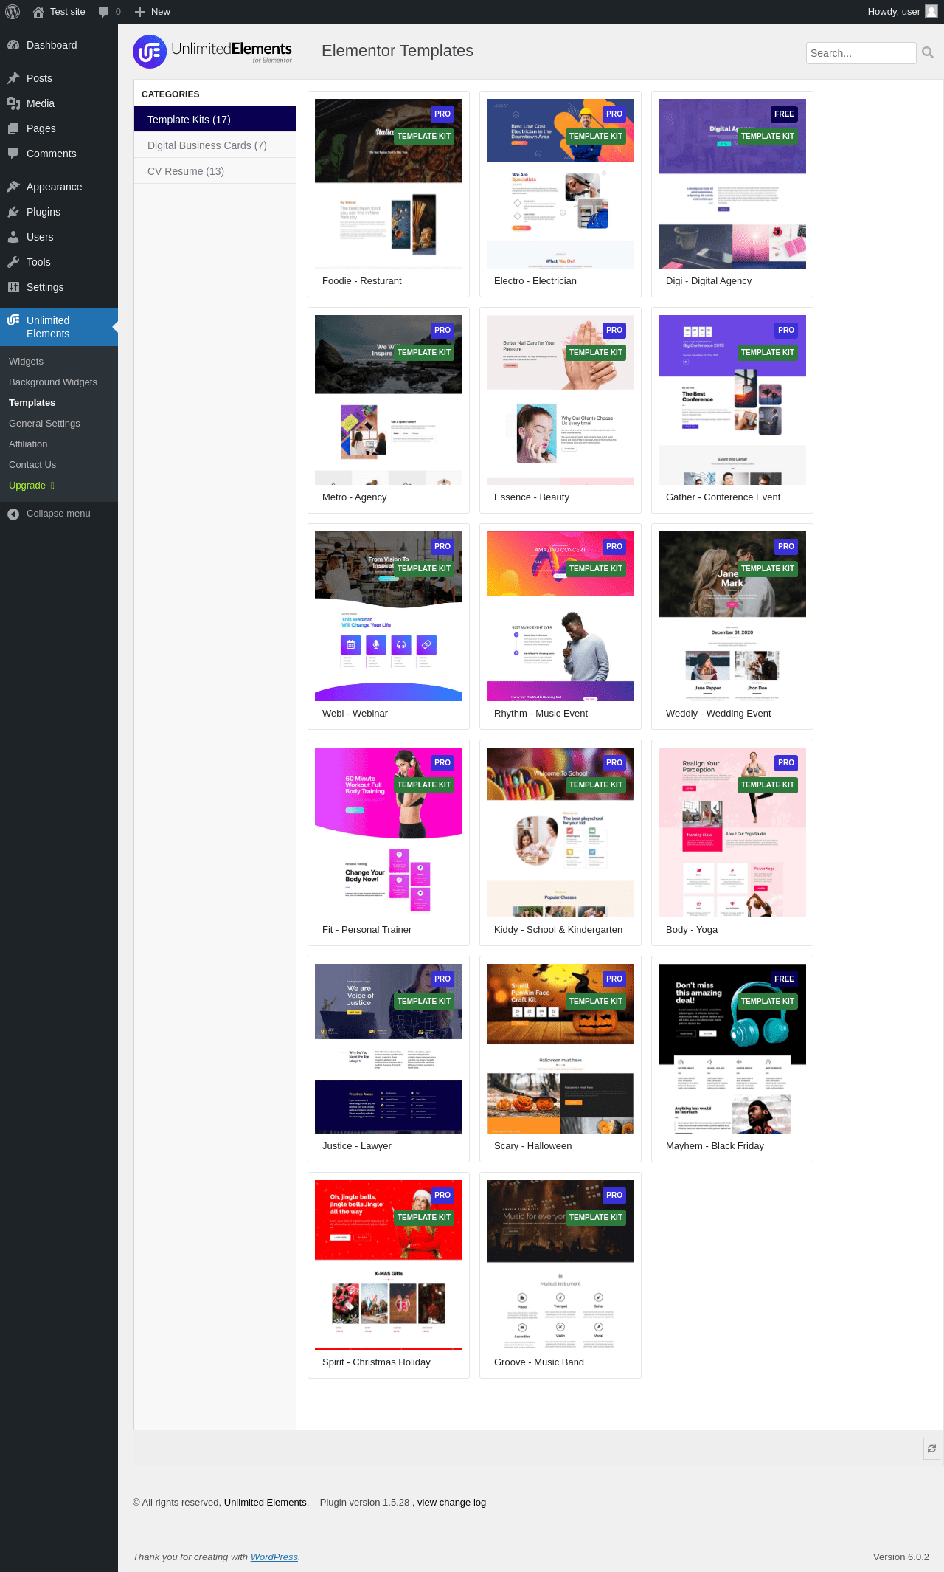Viewport: 944px width, 1572px height.
Task: Click the search magnifier icon
Action: coord(928,52)
